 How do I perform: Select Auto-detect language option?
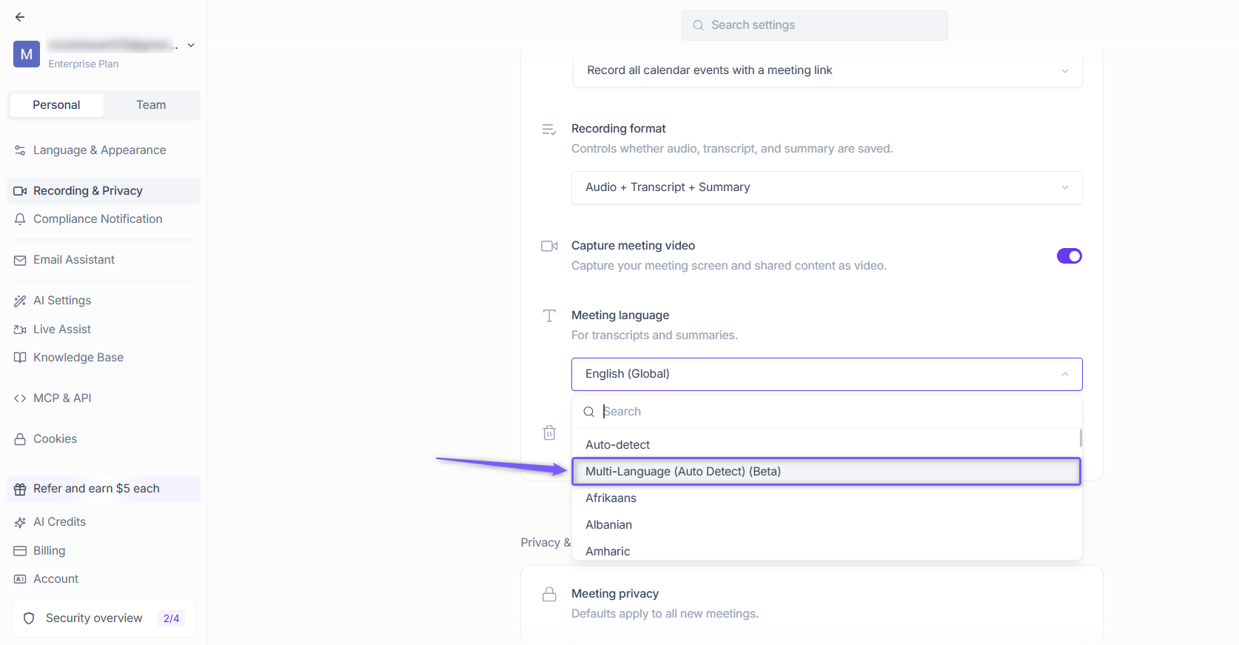point(826,445)
